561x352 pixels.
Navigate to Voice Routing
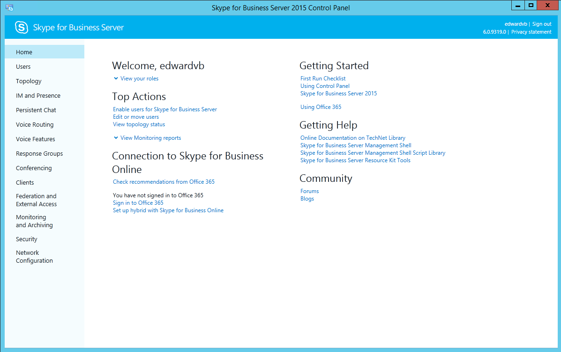pos(35,125)
